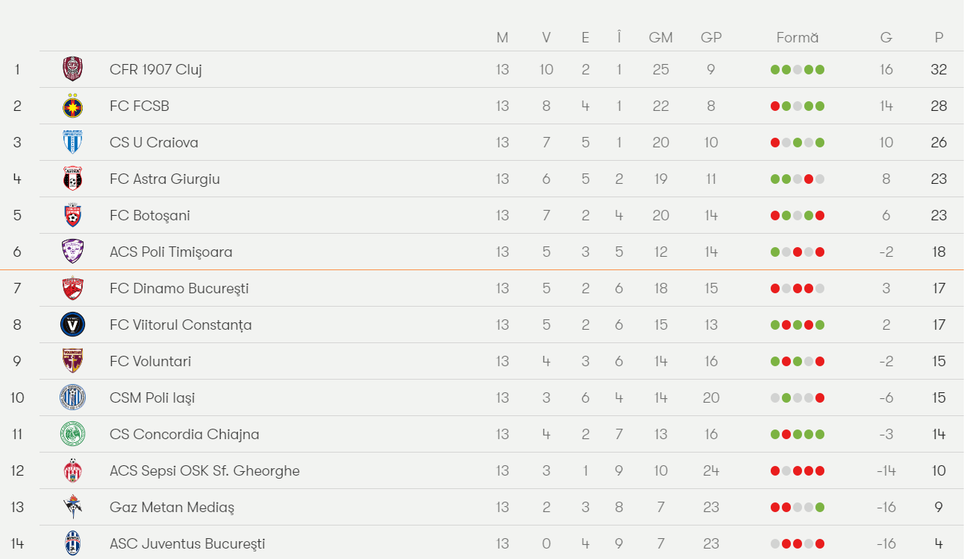The height and width of the screenshot is (559, 966).
Task: Sort the table by the P points column
Action: pos(938,37)
